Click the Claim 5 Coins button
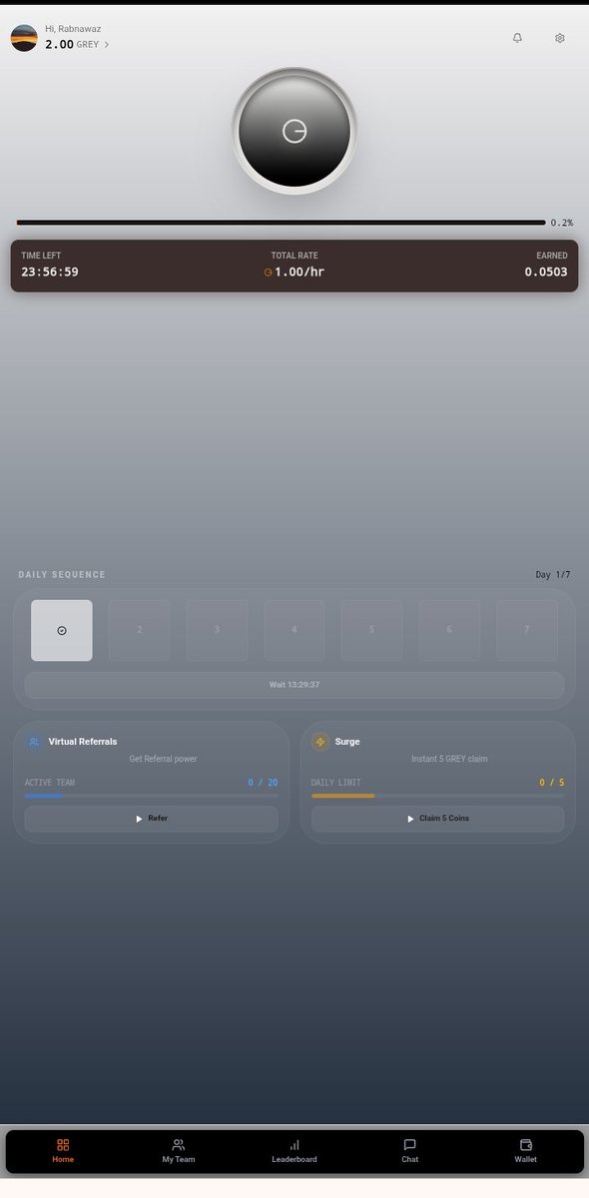 pos(437,819)
